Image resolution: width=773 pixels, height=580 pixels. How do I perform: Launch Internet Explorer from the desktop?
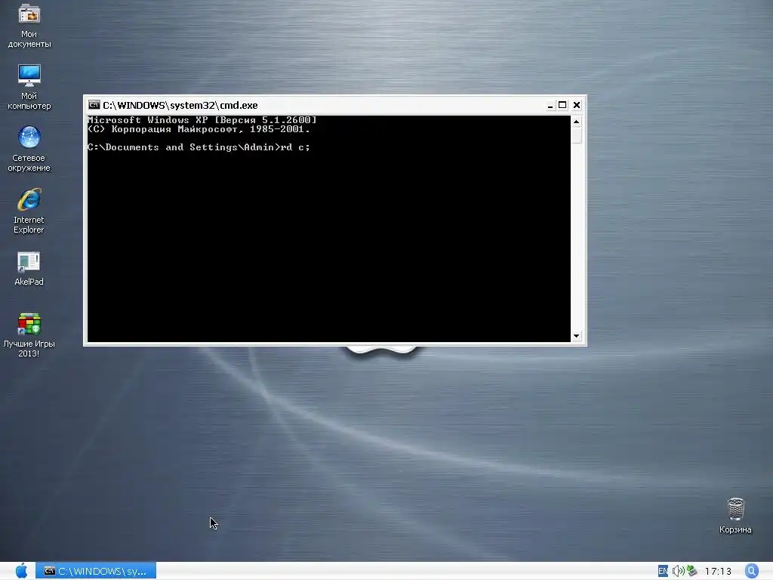(x=29, y=211)
